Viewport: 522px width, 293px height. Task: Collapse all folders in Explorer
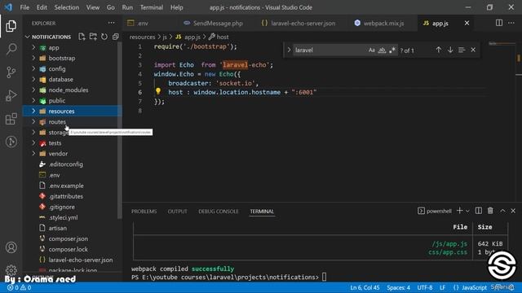[x=116, y=37]
